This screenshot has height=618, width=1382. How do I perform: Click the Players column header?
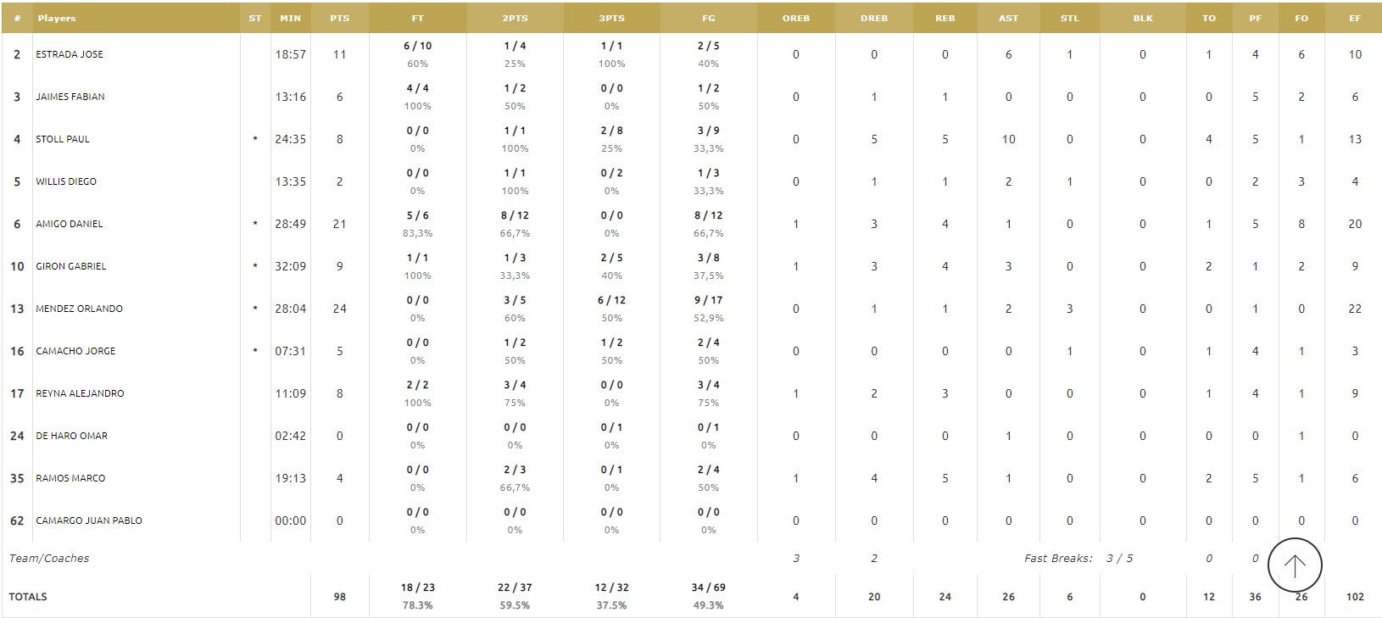[x=57, y=18]
